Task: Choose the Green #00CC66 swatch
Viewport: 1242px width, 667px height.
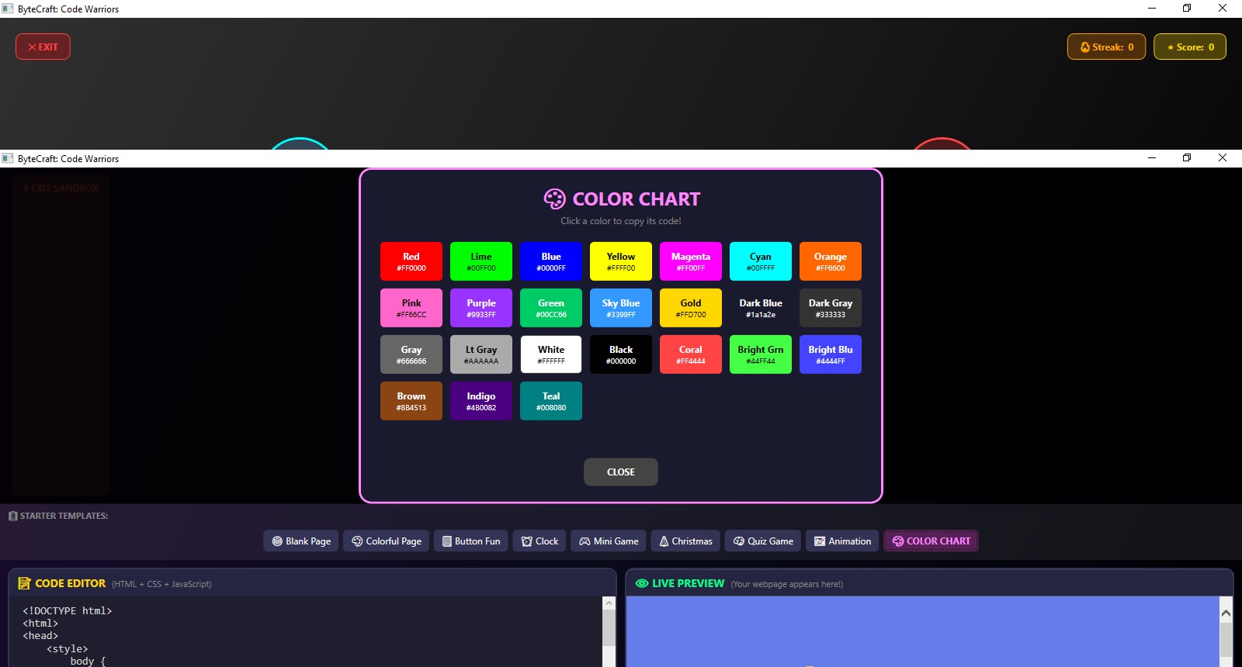Action: 551,308
